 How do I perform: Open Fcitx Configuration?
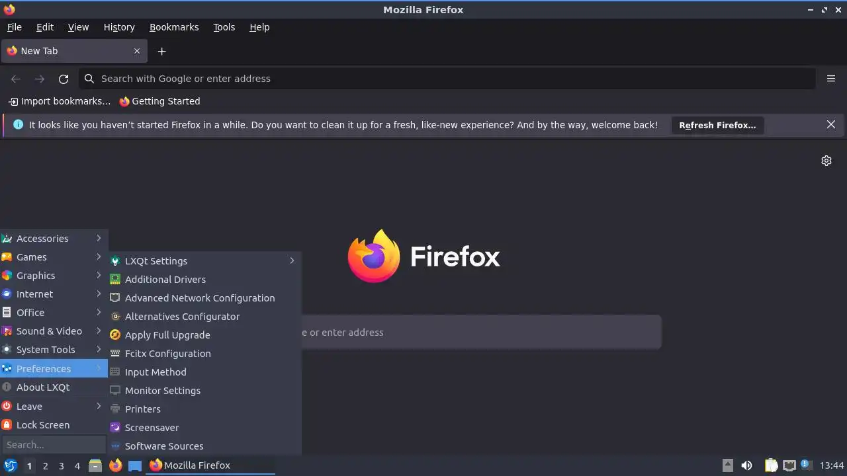tap(204, 354)
